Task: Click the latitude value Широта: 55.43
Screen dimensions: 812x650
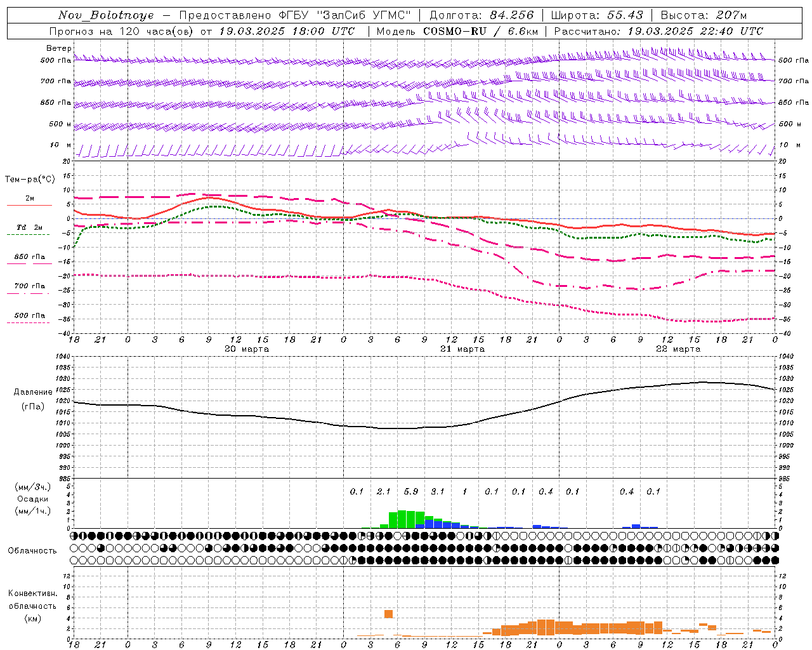Action: pos(597,15)
